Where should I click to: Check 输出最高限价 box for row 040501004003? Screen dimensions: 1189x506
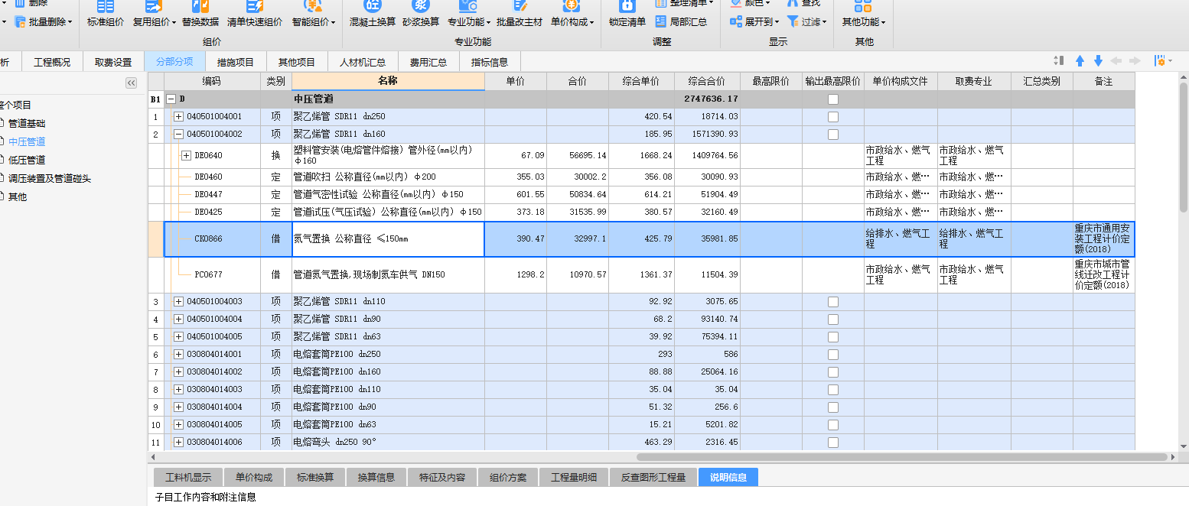pyautogui.click(x=832, y=302)
